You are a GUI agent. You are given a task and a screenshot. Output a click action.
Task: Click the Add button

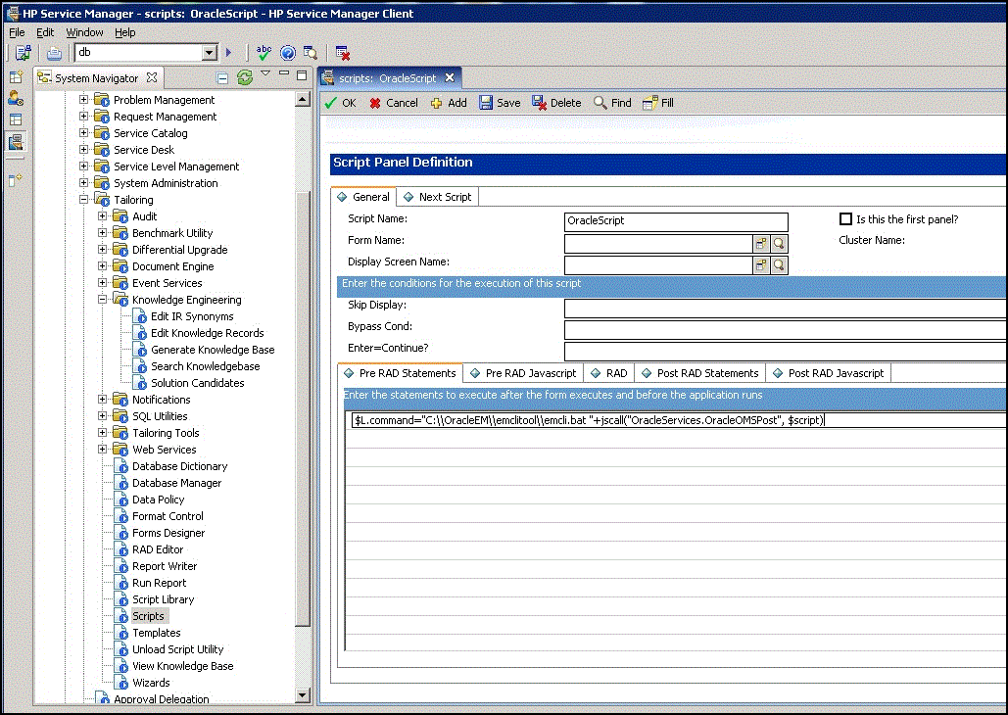pyautogui.click(x=449, y=103)
